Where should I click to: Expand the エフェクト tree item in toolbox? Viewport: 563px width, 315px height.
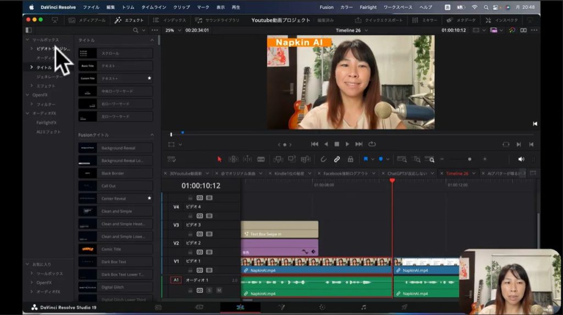[31, 86]
